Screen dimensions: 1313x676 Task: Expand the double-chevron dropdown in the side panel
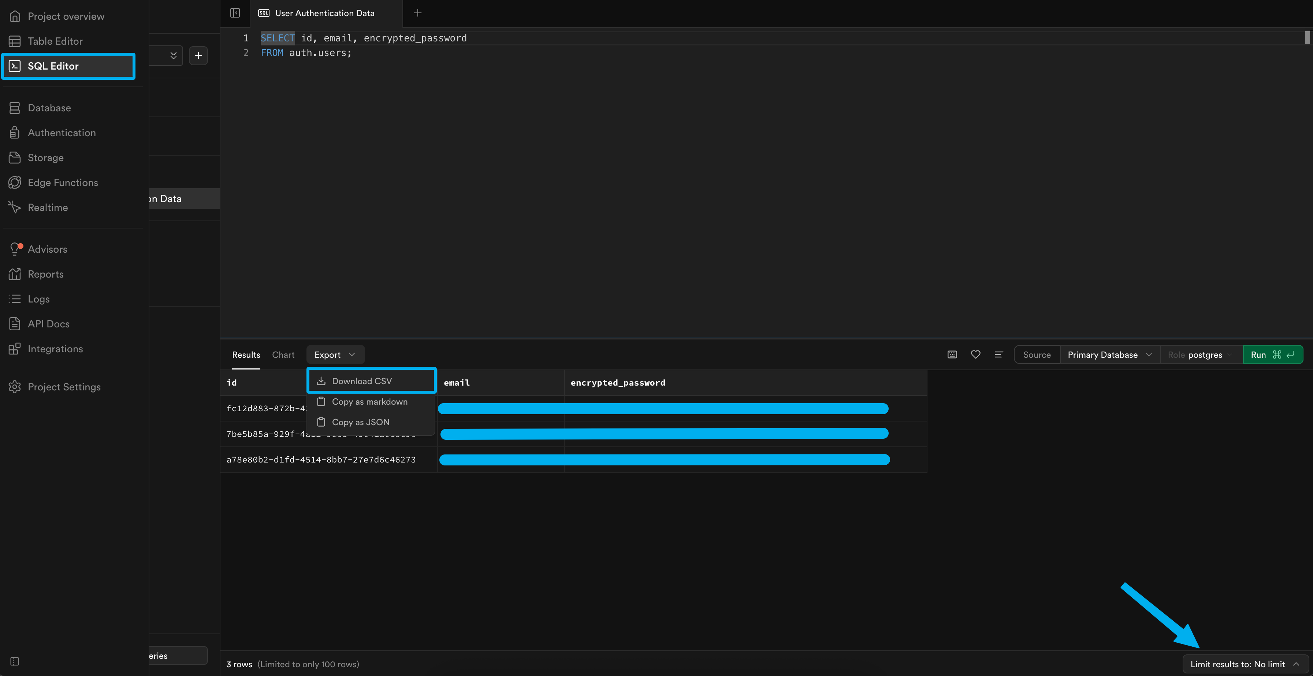(173, 56)
